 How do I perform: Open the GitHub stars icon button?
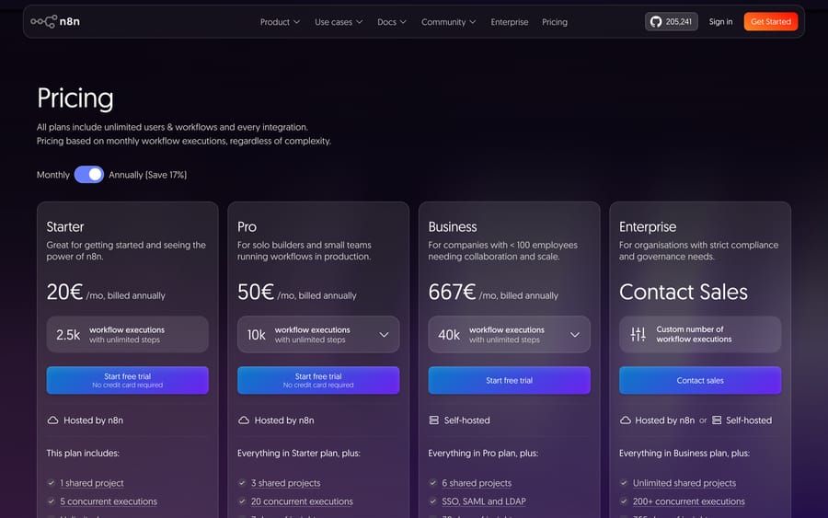672,22
